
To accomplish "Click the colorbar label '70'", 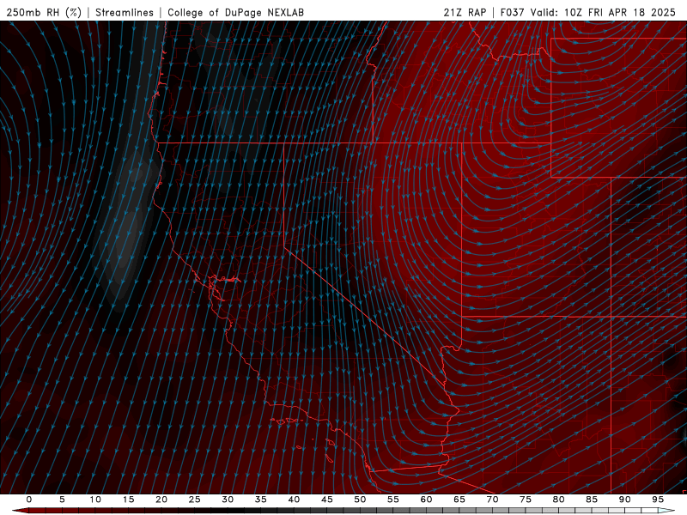I will point(492,500).
